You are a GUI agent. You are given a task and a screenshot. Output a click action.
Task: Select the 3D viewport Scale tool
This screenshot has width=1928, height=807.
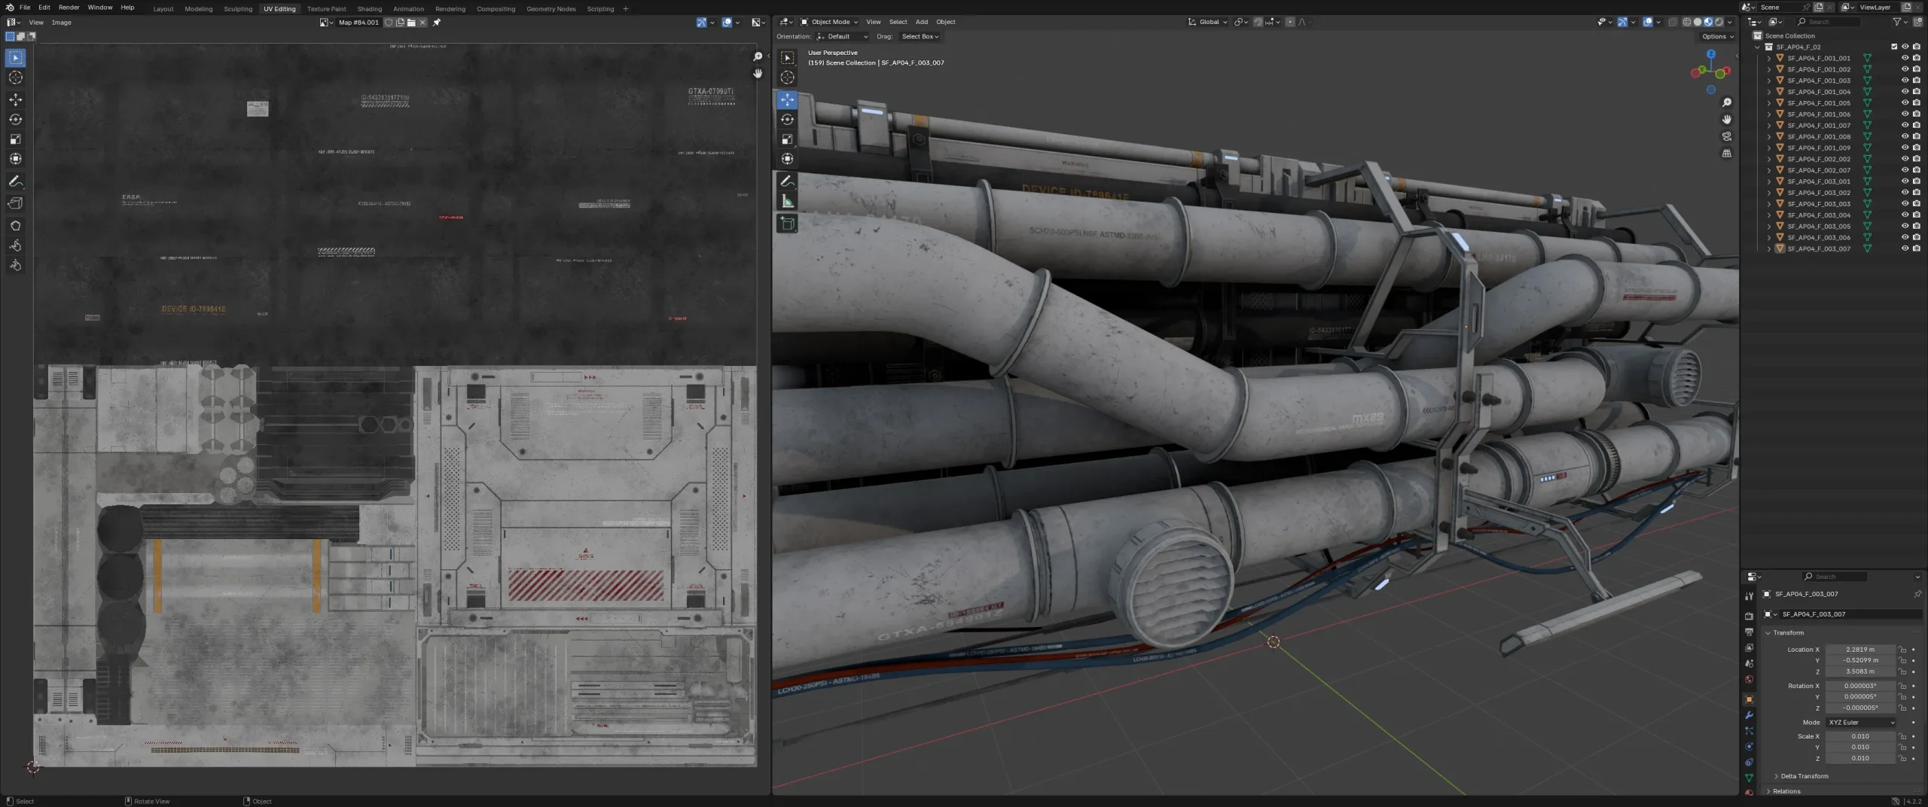tap(787, 139)
